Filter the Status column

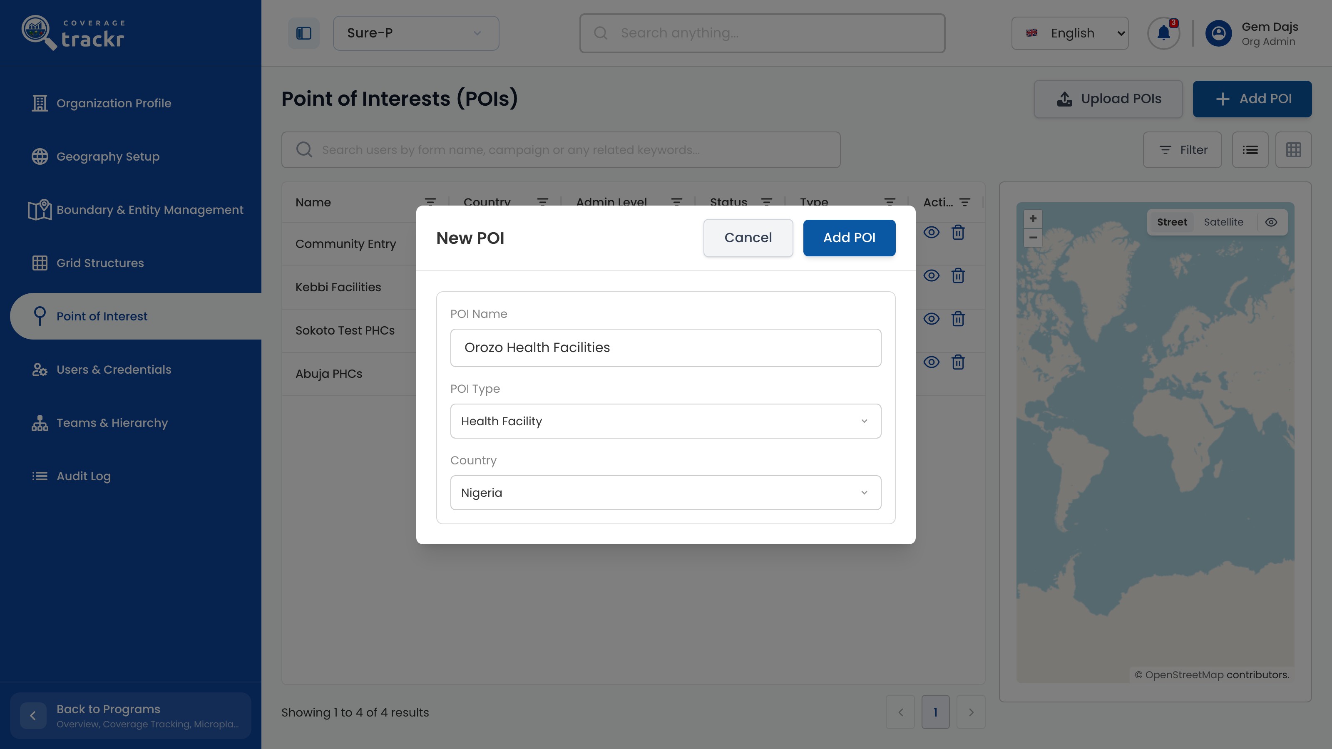(x=766, y=202)
